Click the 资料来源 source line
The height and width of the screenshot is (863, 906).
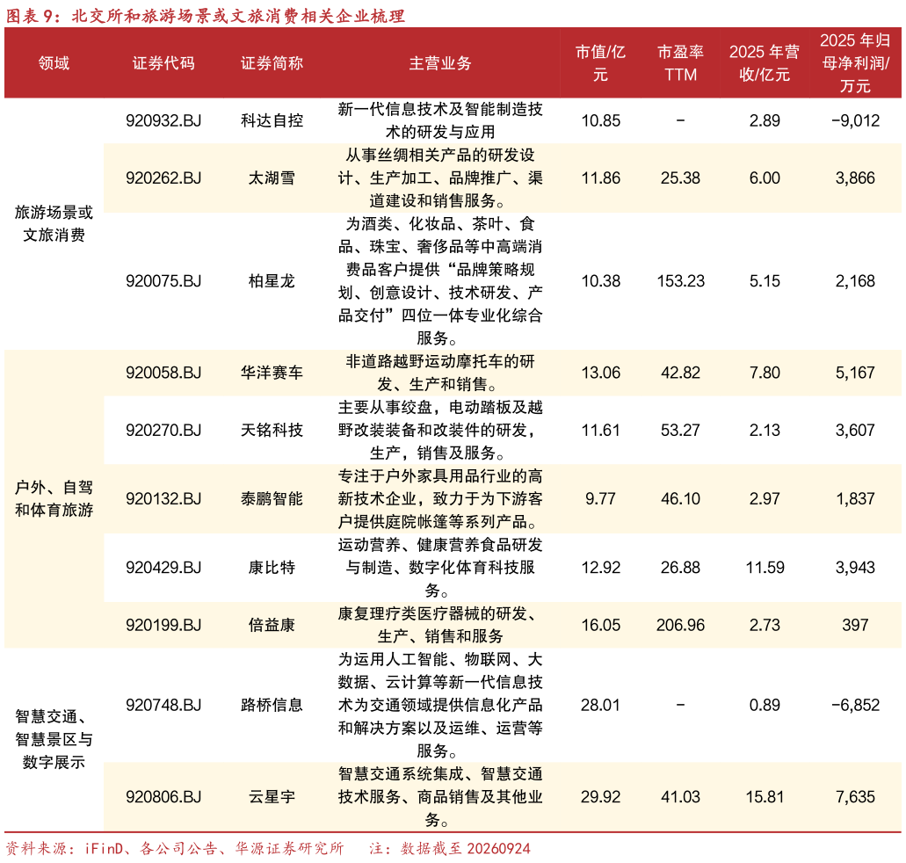click(x=175, y=848)
